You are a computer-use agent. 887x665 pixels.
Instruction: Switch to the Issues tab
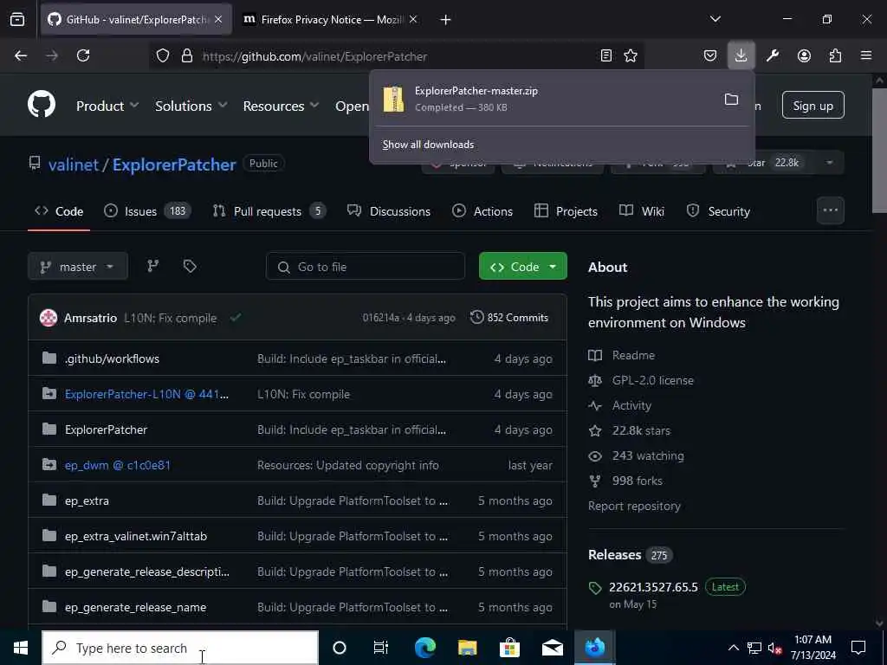(147, 211)
